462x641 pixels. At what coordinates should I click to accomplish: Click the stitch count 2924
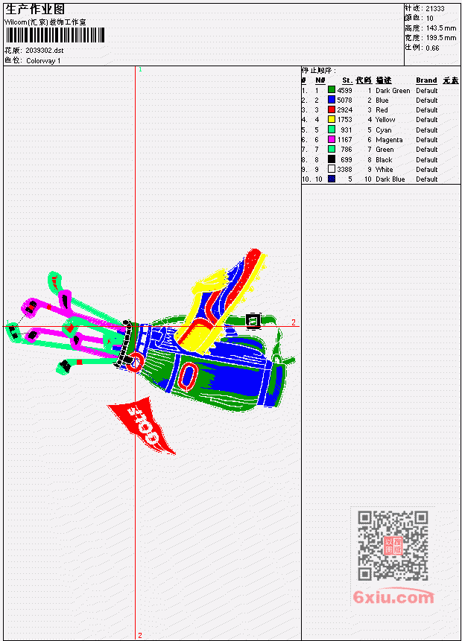pos(344,110)
